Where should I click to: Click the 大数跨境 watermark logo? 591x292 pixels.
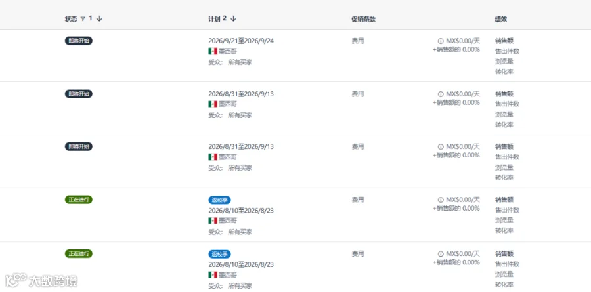coord(41,281)
